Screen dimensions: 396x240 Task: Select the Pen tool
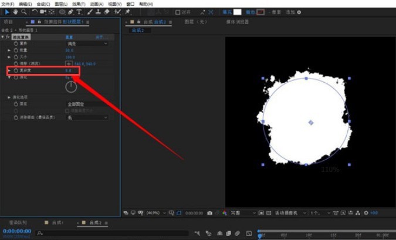(x=70, y=12)
